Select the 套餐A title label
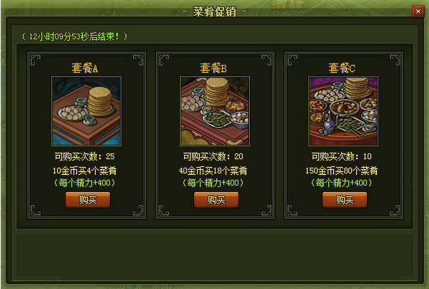This screenshot has width=429, height=289. tap(85, 68)
